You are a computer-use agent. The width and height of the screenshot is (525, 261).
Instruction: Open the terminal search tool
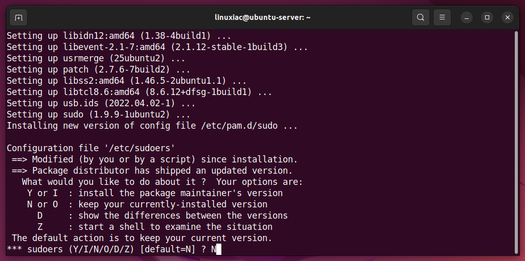(421, 17)
